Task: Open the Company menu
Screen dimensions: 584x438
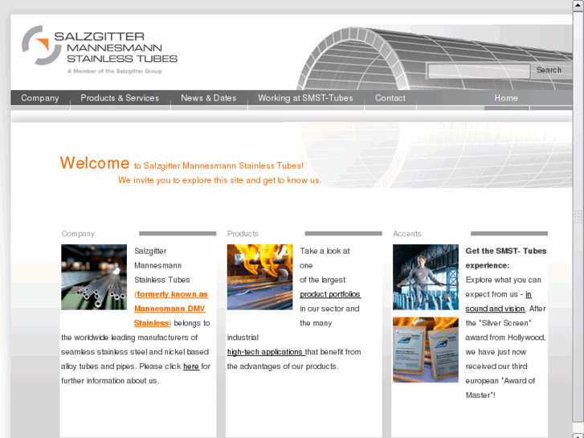Action: 40,98
